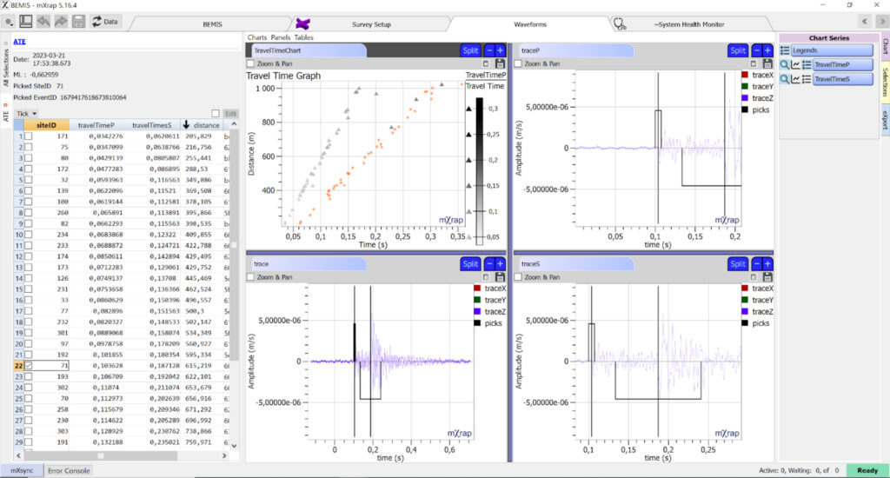
Task: Toggle Zoom & Pan checkbox in traceS panel
Action: click(519, 276)
